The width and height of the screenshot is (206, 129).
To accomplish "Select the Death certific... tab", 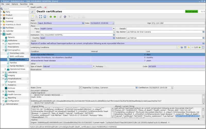I will pos(37,7).
